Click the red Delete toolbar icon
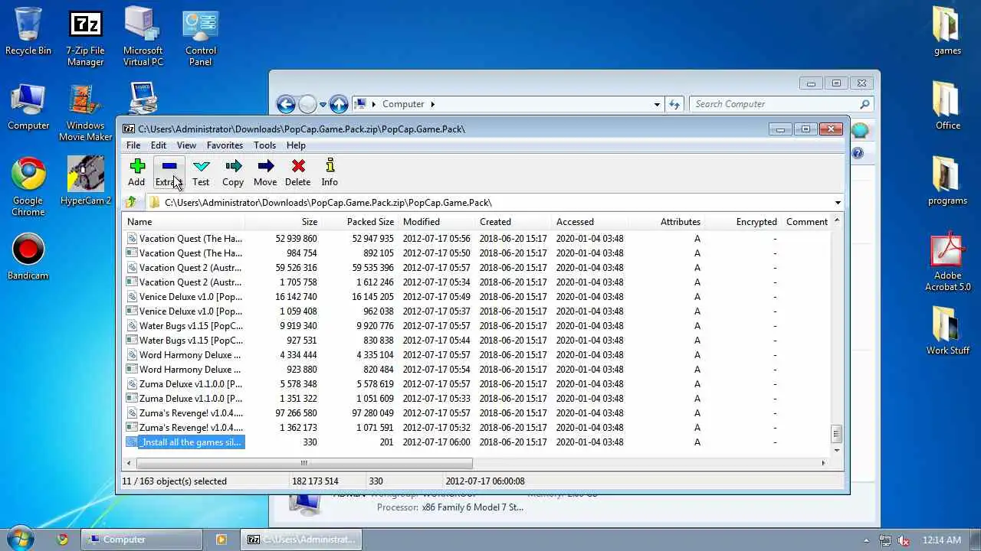This screenshot has height=551, width=981. pos(298,172)
